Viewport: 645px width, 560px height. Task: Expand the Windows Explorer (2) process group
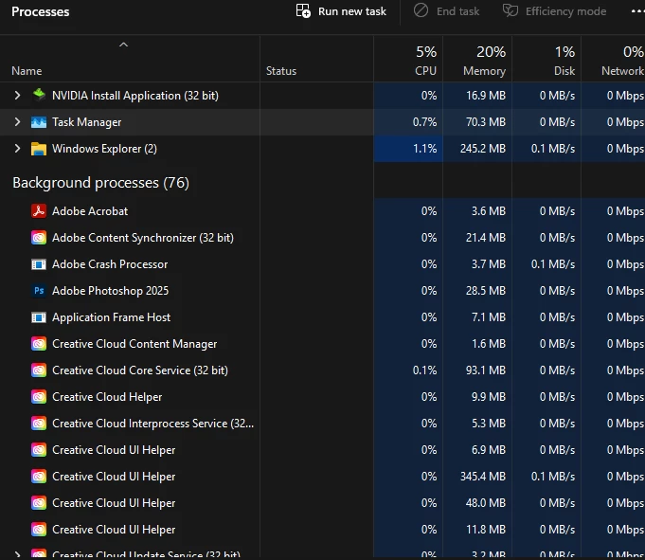[x=17, y=149]
